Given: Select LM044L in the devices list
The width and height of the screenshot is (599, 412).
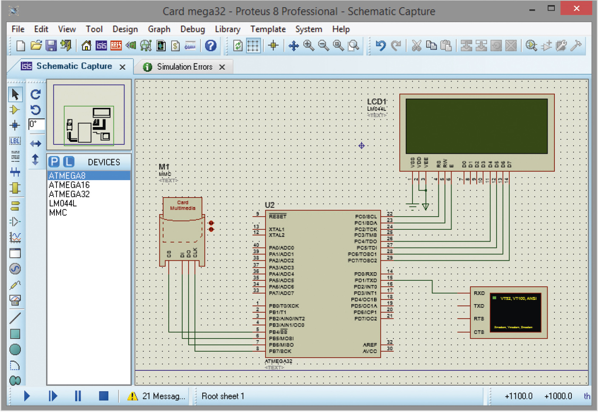Looking at the screenshot, I should click(89, 203).
